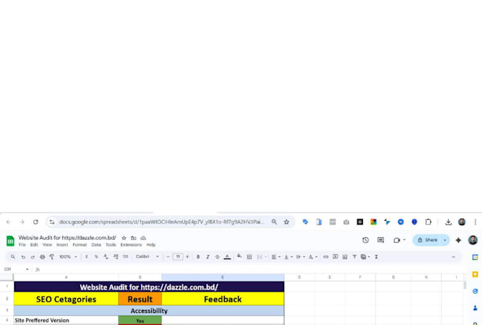Open the Meet call options

[x=399, y=240]
